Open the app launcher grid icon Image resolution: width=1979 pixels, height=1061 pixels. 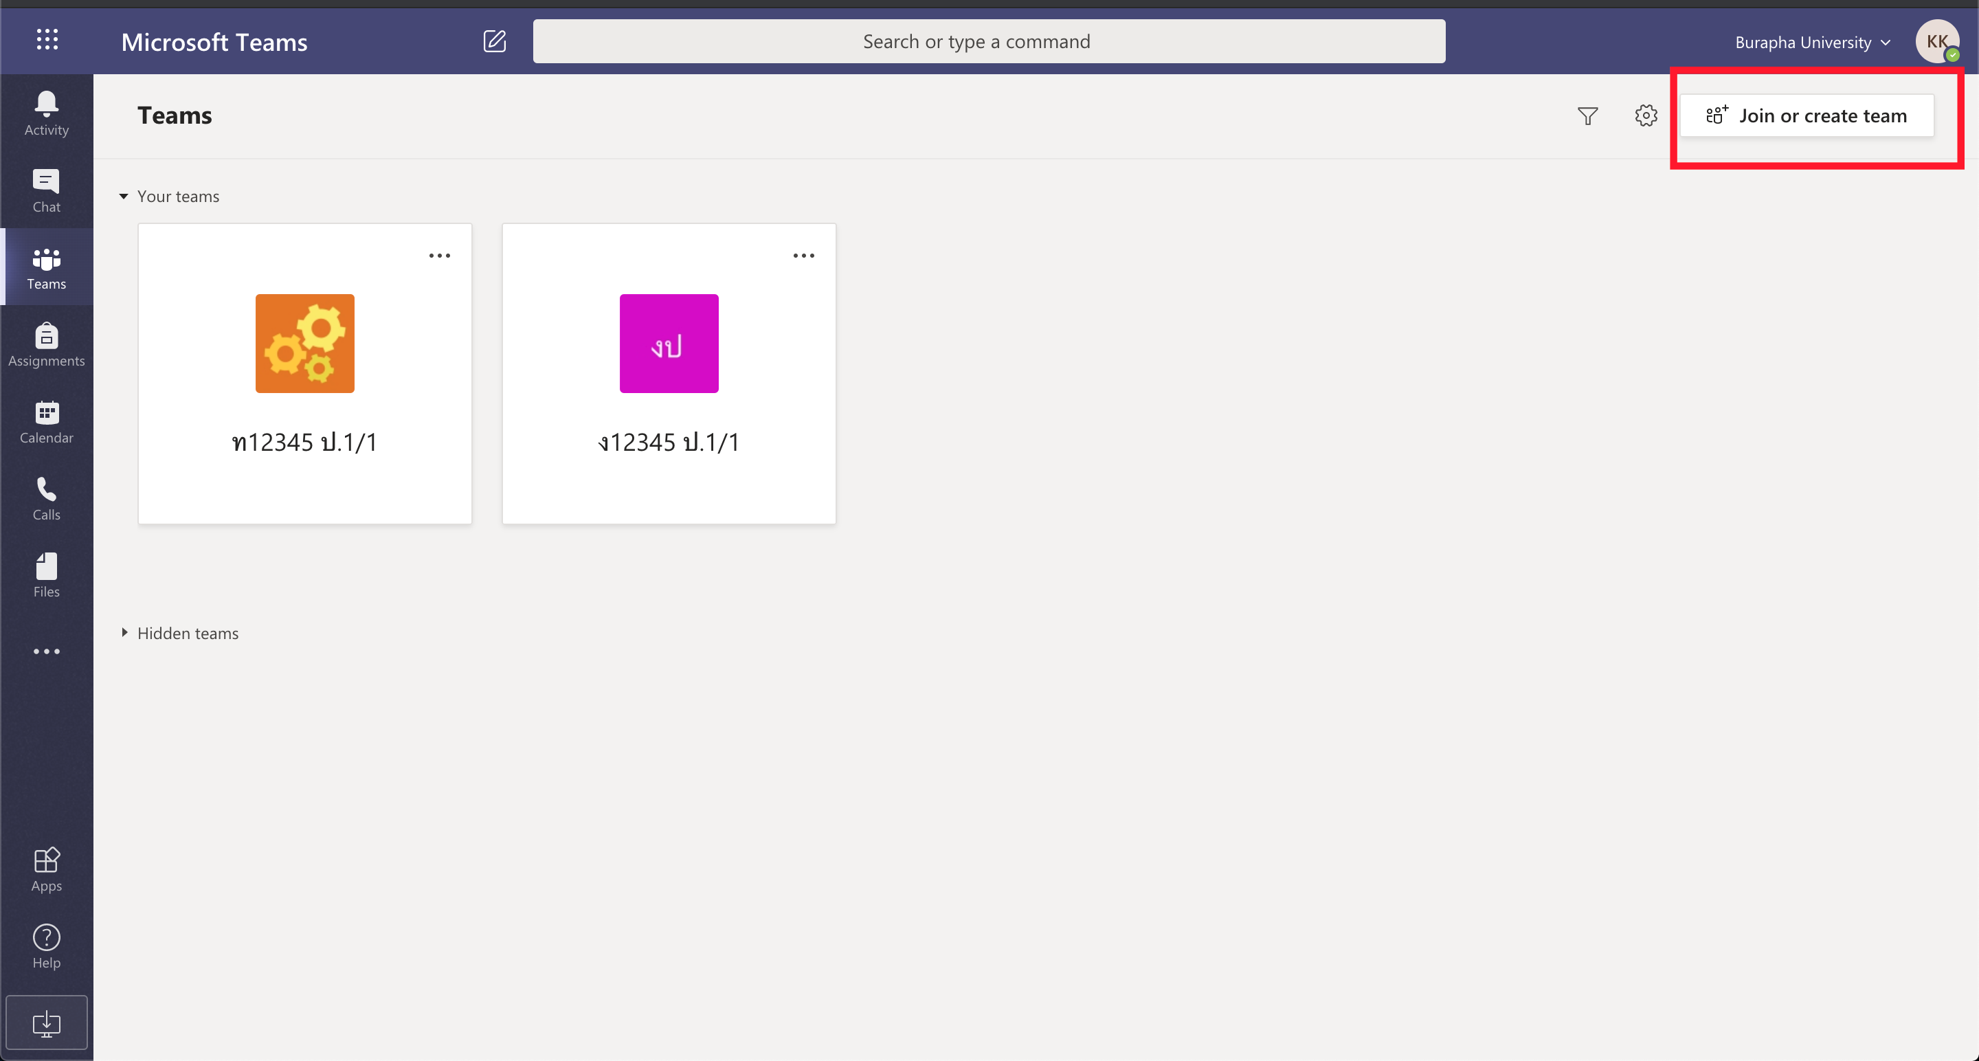click(x=47, y=39)
